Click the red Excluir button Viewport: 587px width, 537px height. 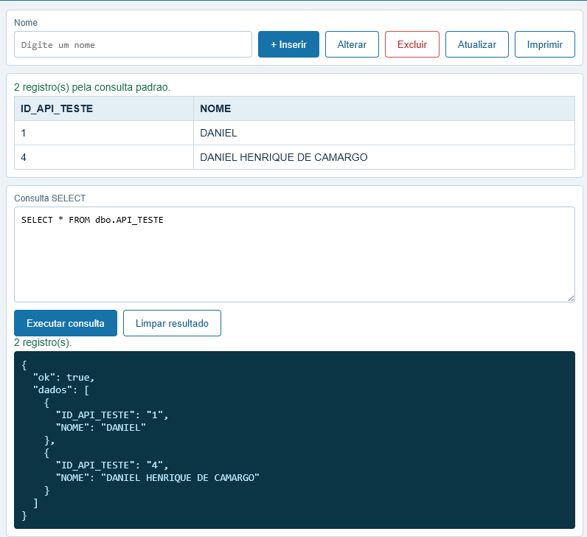point(412,44)
